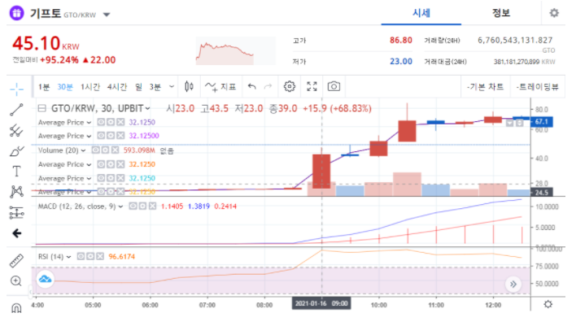Screen dimensions: 576x326
Task: Open settings for Volume (20) indicator
Action: 105,150
